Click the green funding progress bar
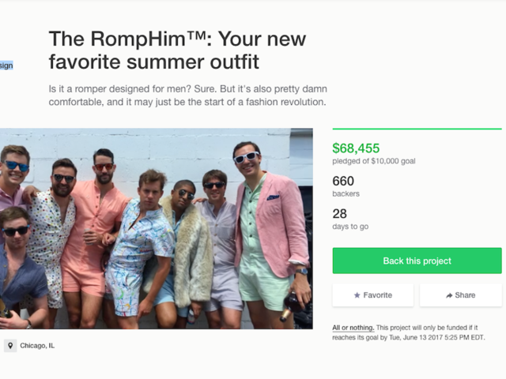The height and width of the screenshot is (379, 506). tap(417, 128)
